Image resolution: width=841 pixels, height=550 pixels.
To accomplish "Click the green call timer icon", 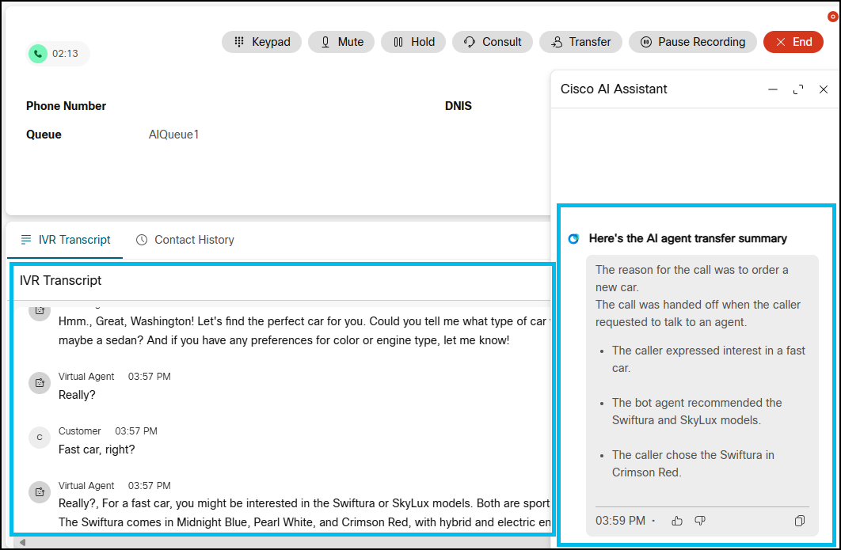I will 38,54.
